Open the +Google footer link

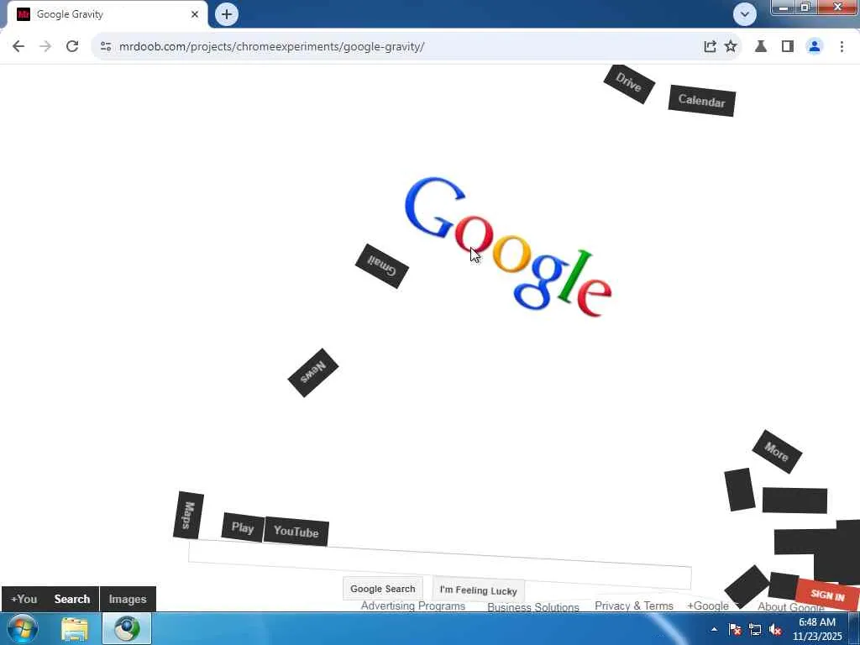707,606
